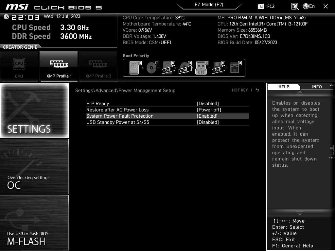Take a screenshot with the F12 camera icon
335x251 pixels.
tap(261, 7)
